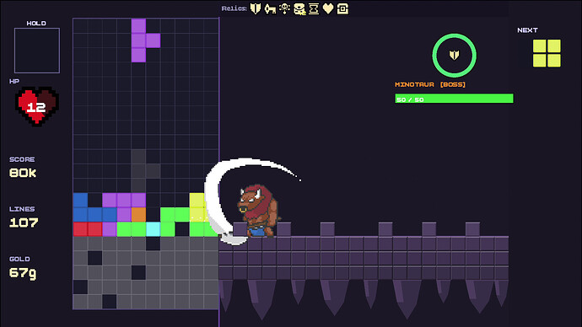Viewport: 582px width, 327px height.
Task: Click the 'NEXT' label
Action: click(527, 30)
